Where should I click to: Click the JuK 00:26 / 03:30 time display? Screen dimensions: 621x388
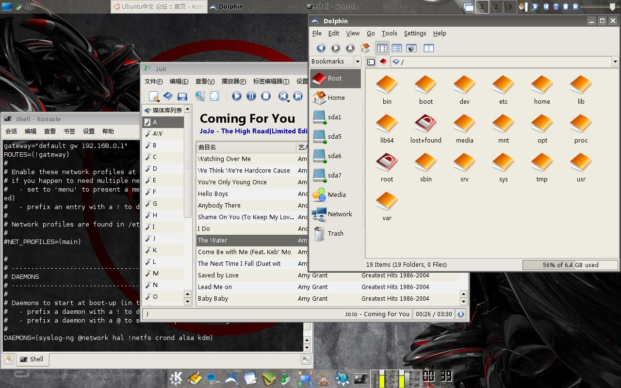pyautogui.click(x=434, y=314)
